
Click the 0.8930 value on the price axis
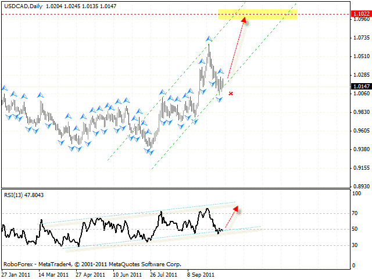(360, 187)
